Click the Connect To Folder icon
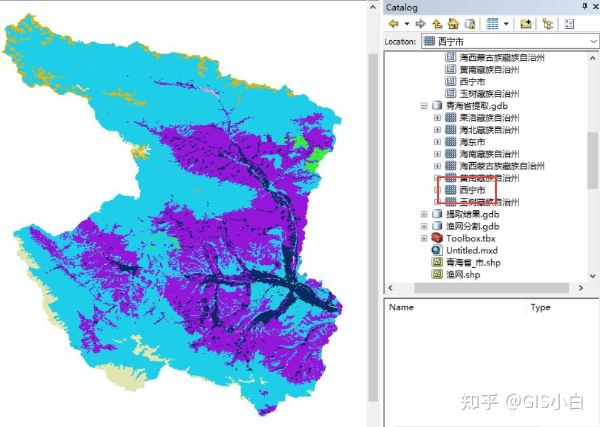Viewport: 600px width, 427px height. click(525, 23)
